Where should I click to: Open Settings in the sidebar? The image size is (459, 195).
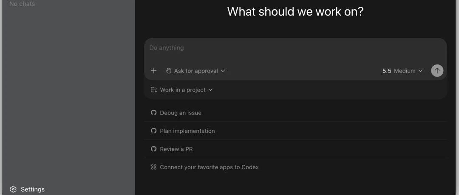(x=27, y=189)
